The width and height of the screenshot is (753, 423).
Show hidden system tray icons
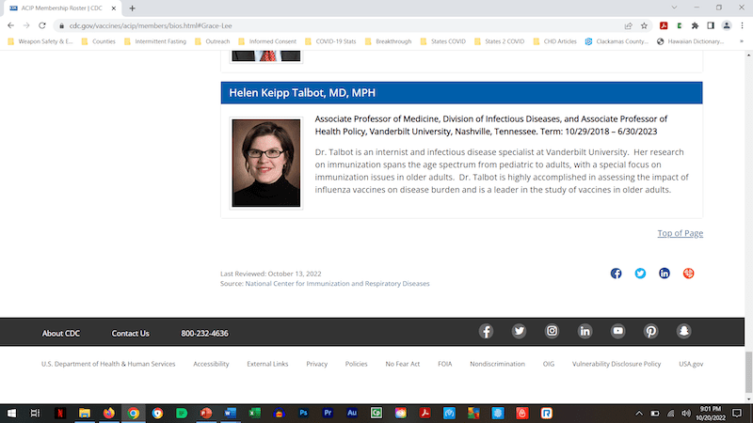(639, 413)
